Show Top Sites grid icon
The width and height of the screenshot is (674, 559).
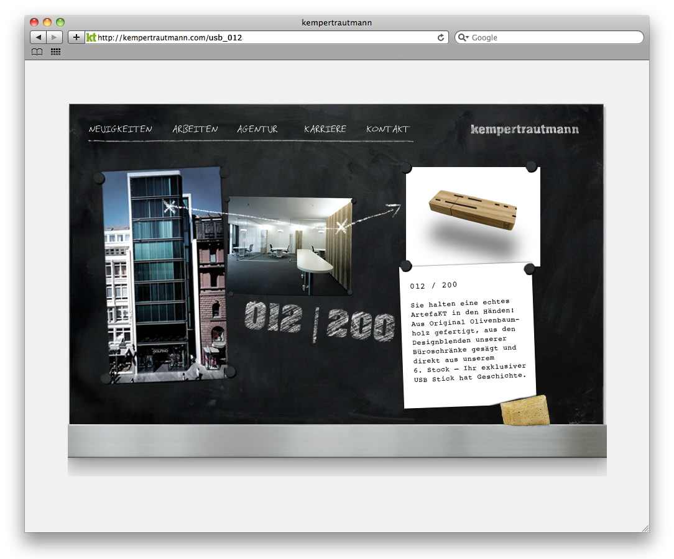click(55, 52)
